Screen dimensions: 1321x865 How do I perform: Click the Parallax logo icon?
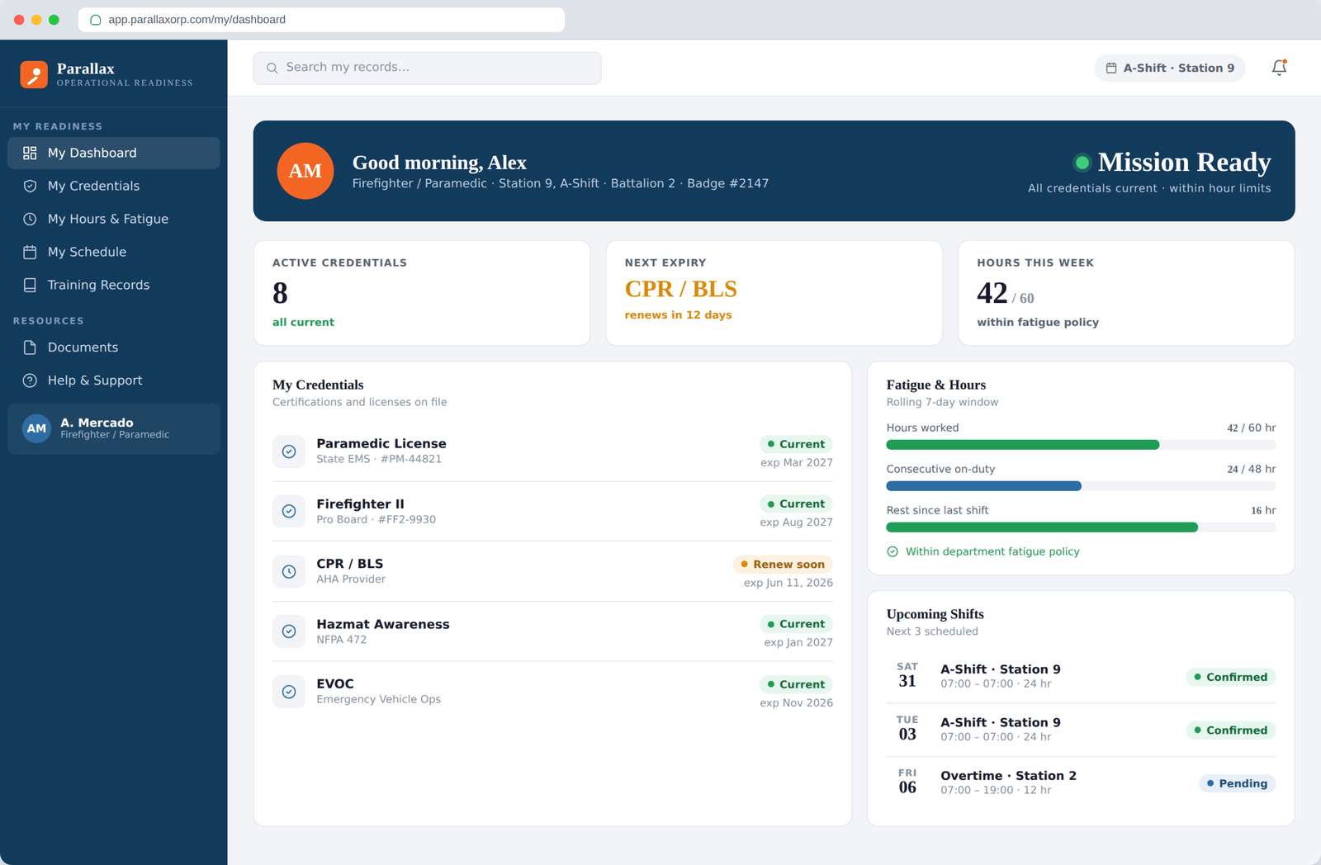[34, 74]
